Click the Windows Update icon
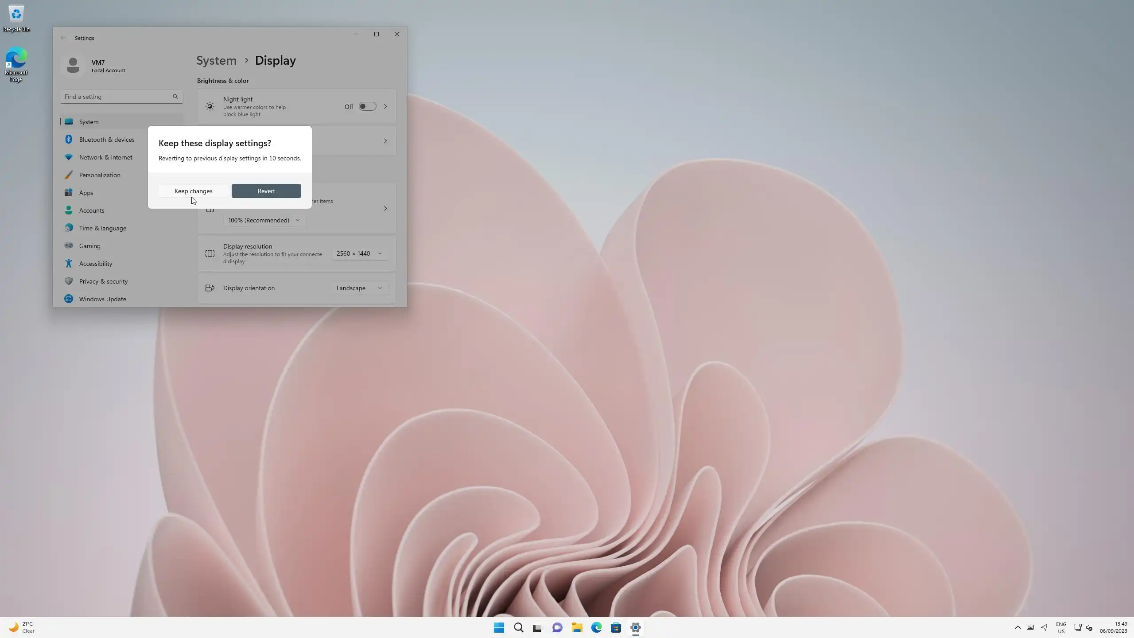The height and width of the screenshot is (638, 1134). [x=69, y=299]
